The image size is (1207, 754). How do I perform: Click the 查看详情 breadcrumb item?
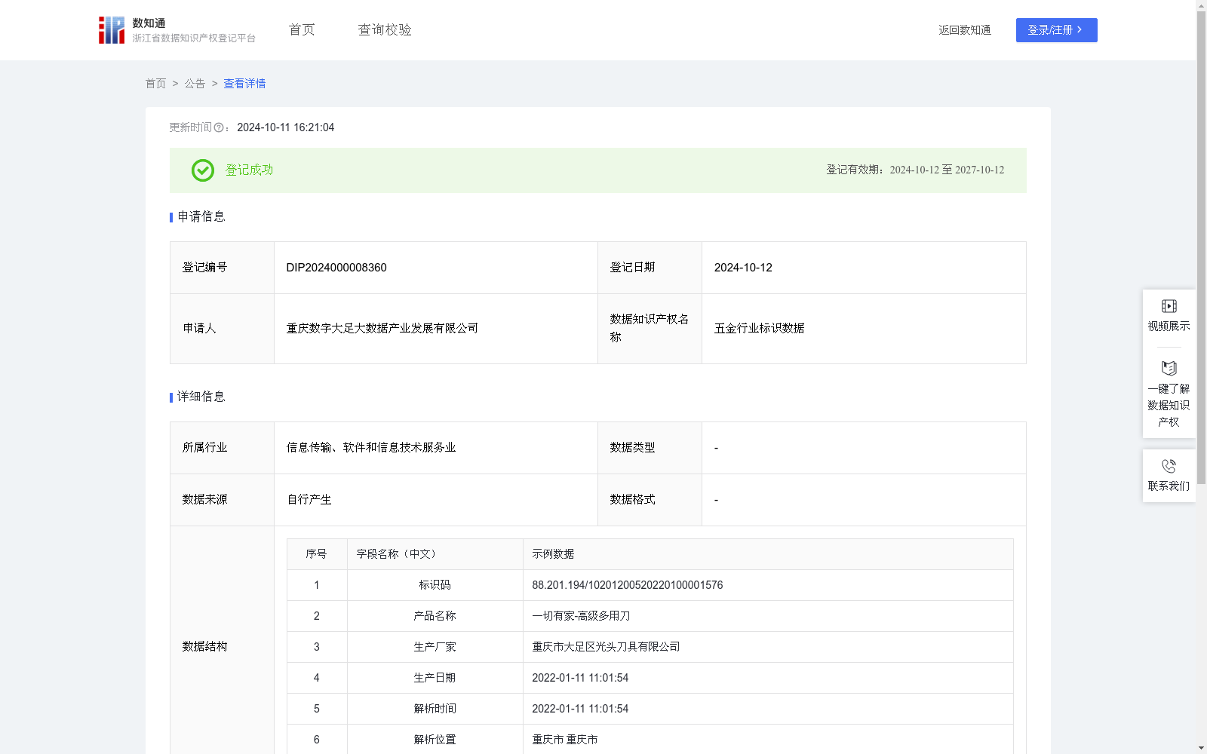coord(244,84)
